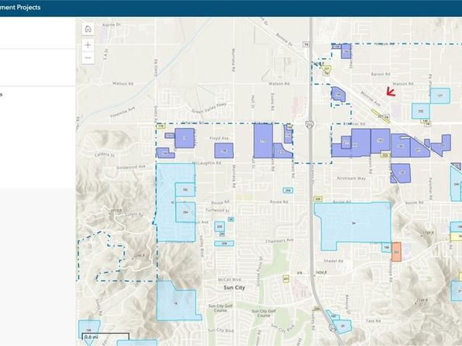Select blue parcel 18 west of Sun City
This screenshot has width=462, height=346.
click(x=176, y=303)
